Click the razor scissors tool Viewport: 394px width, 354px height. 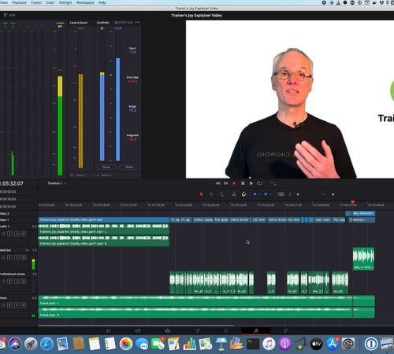pyautogui.click(x=233, y=194)
